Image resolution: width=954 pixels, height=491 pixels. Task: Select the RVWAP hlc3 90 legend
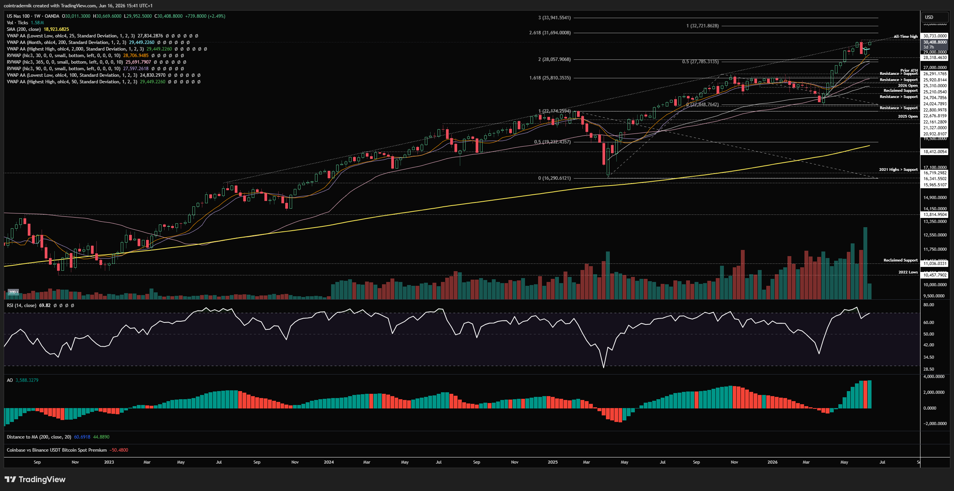(x=64, y=69)
